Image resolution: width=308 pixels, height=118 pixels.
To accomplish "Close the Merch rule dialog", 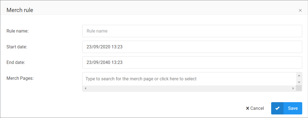I will click(300, 11).
